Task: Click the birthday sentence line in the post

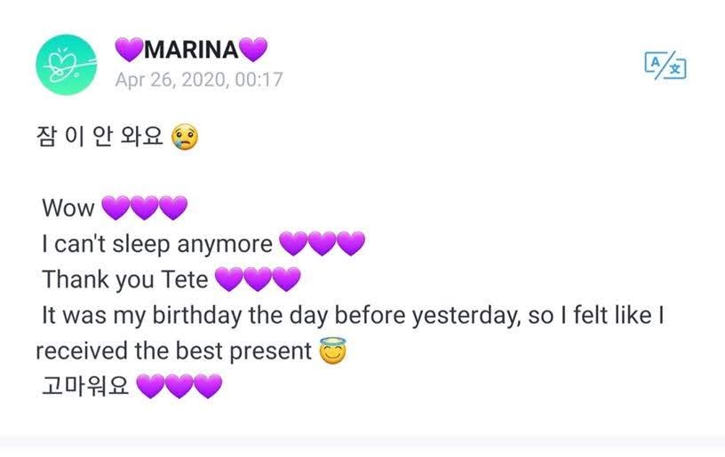Action: point(354,315)
